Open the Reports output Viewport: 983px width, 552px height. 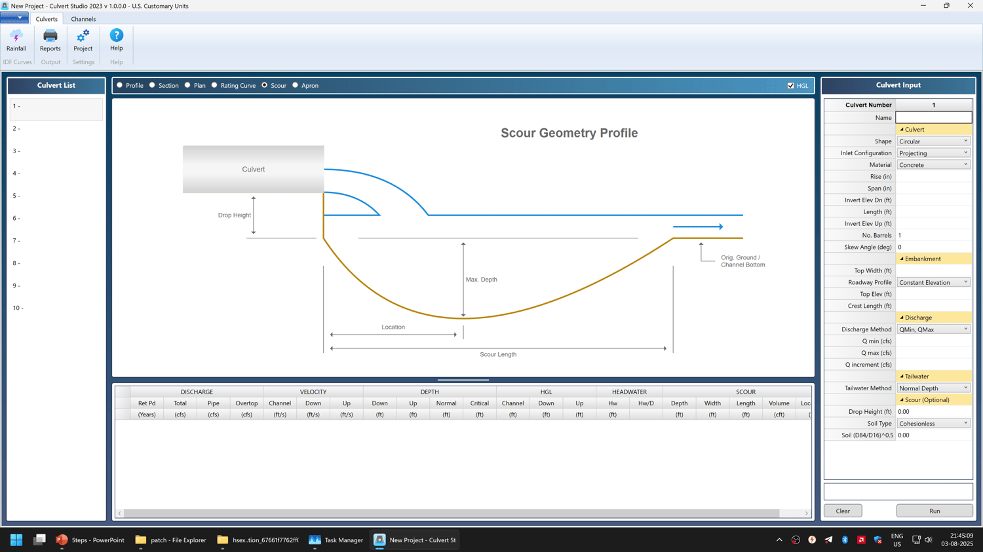pos(50,41)
